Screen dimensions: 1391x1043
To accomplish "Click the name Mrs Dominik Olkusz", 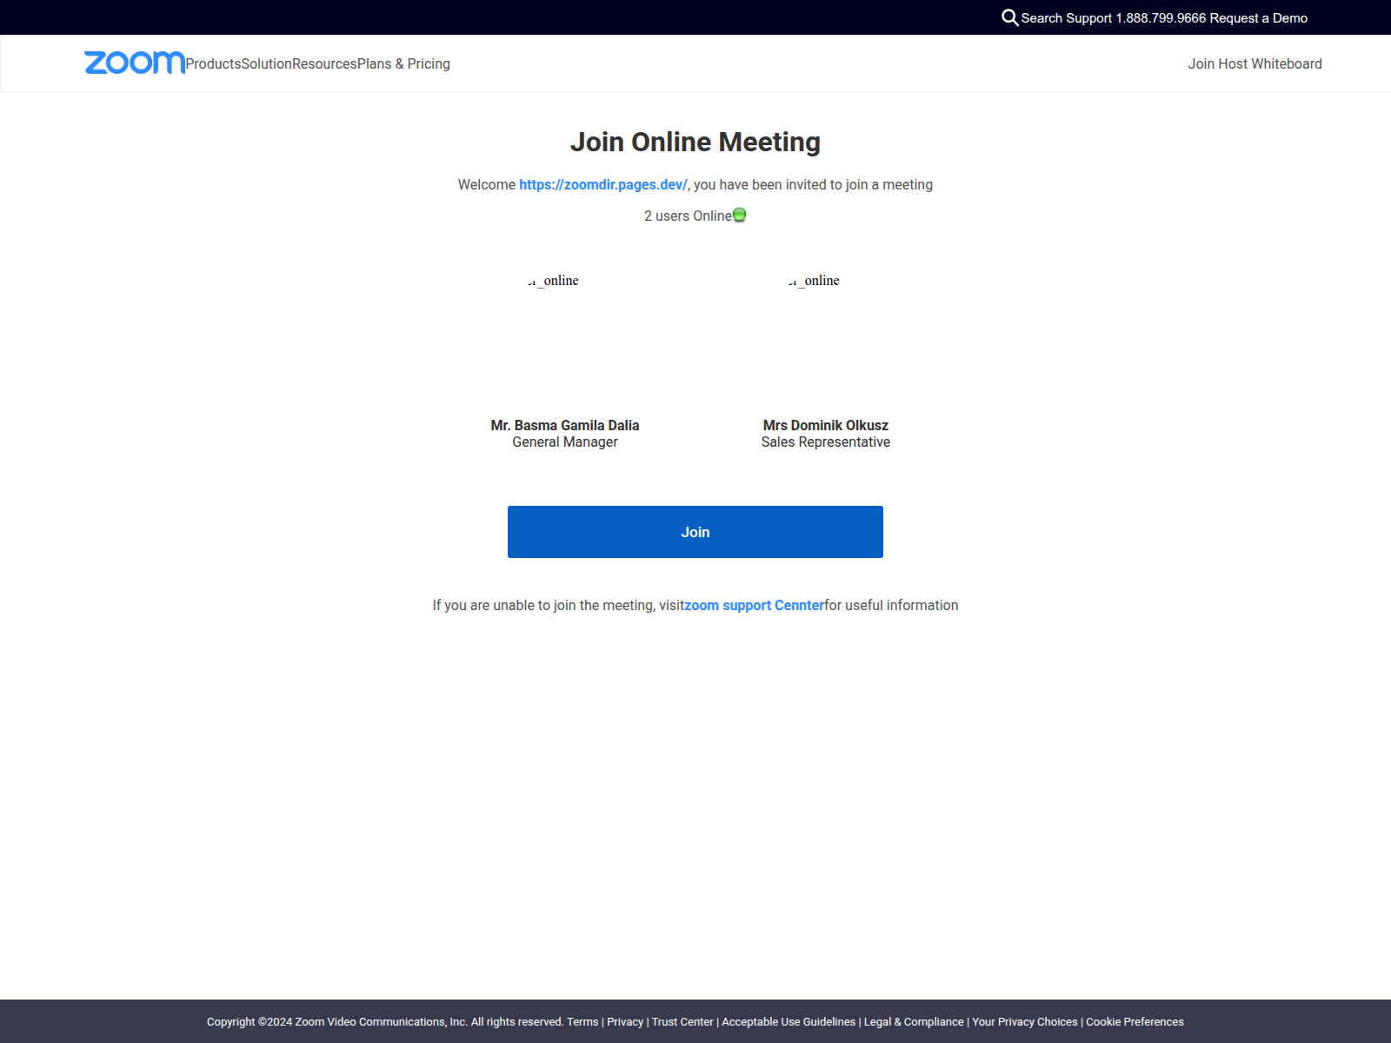I will [x=826, y=425].
